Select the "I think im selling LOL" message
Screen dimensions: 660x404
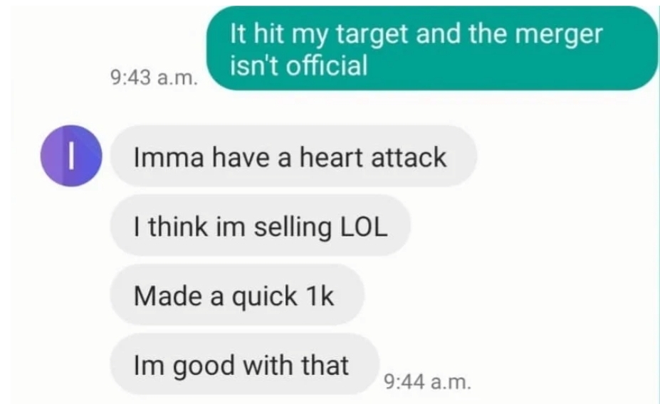[x=261, y=225]
